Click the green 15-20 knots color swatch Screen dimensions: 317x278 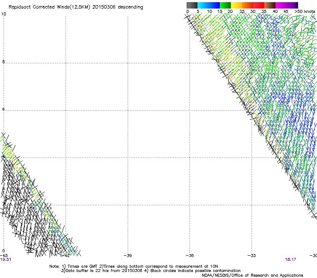tap(225, 5)
